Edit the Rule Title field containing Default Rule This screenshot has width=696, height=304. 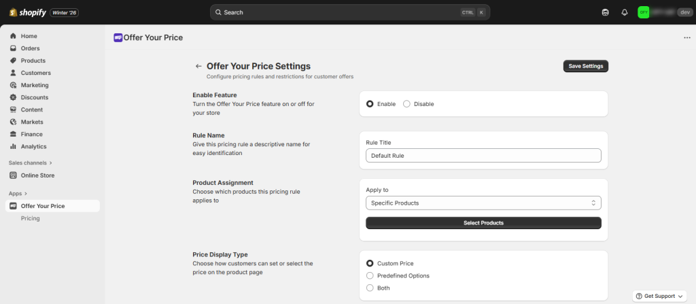pos(483,156)
